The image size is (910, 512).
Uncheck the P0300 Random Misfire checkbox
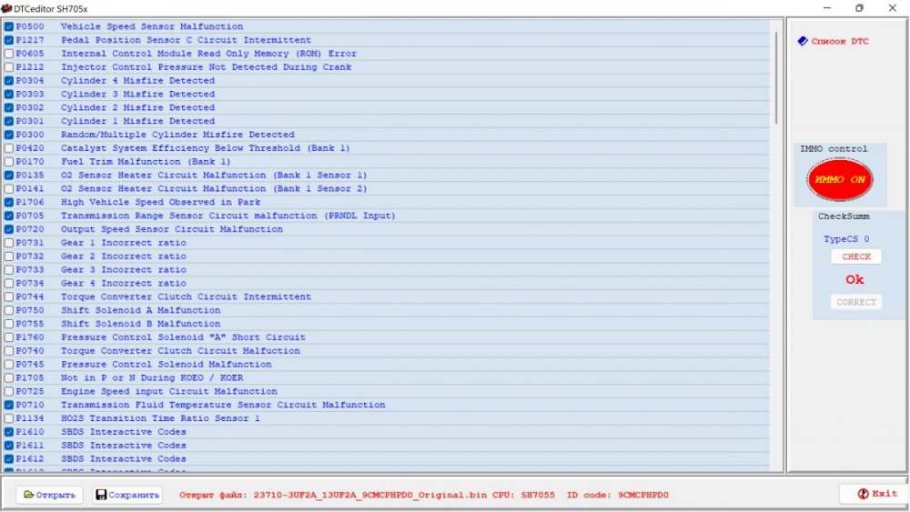click(x=9, y=135)
